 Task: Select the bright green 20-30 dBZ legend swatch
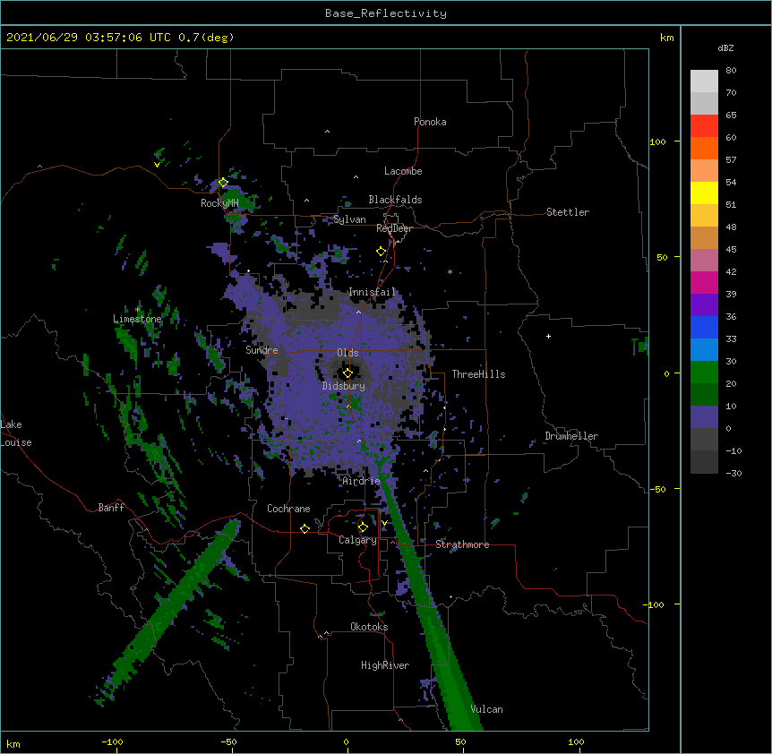point(704,373)
